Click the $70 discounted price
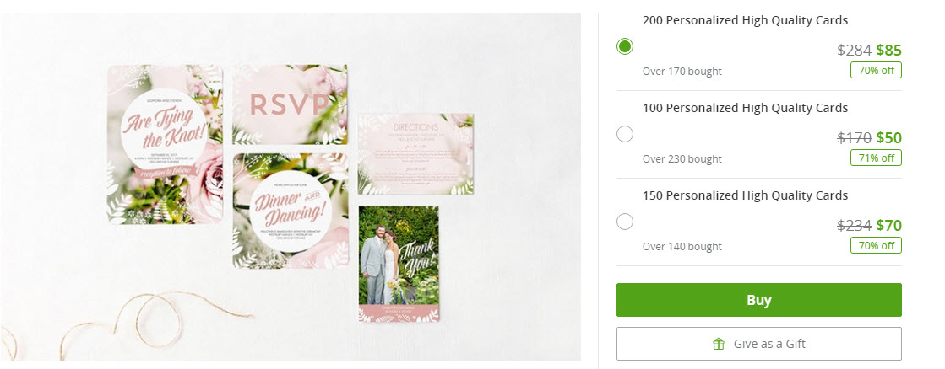 pyautogui.click(x=889, y=226)
